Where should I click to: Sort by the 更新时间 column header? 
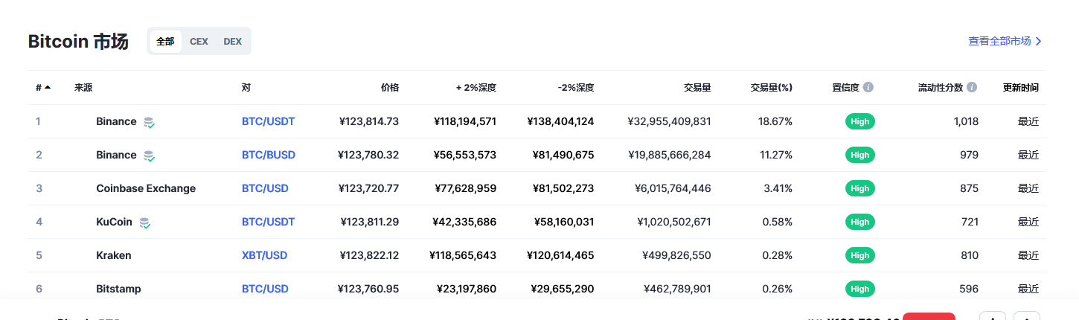(x=1021, y=88)
